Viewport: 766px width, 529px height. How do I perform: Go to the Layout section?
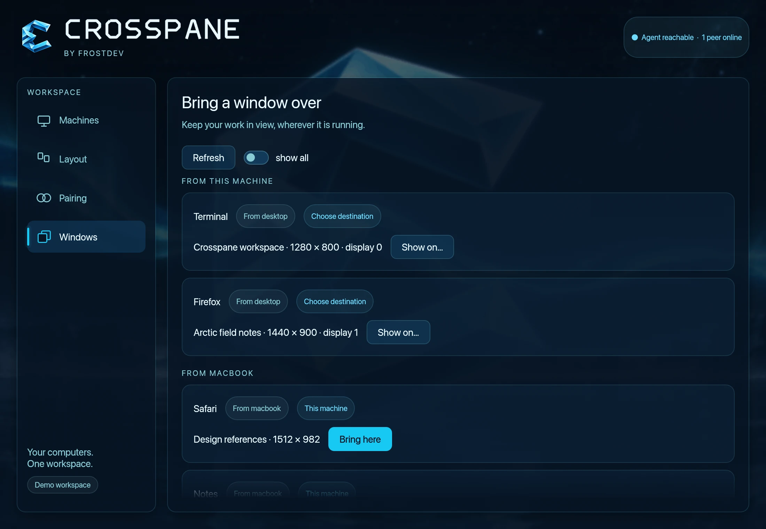pos(86,159)
